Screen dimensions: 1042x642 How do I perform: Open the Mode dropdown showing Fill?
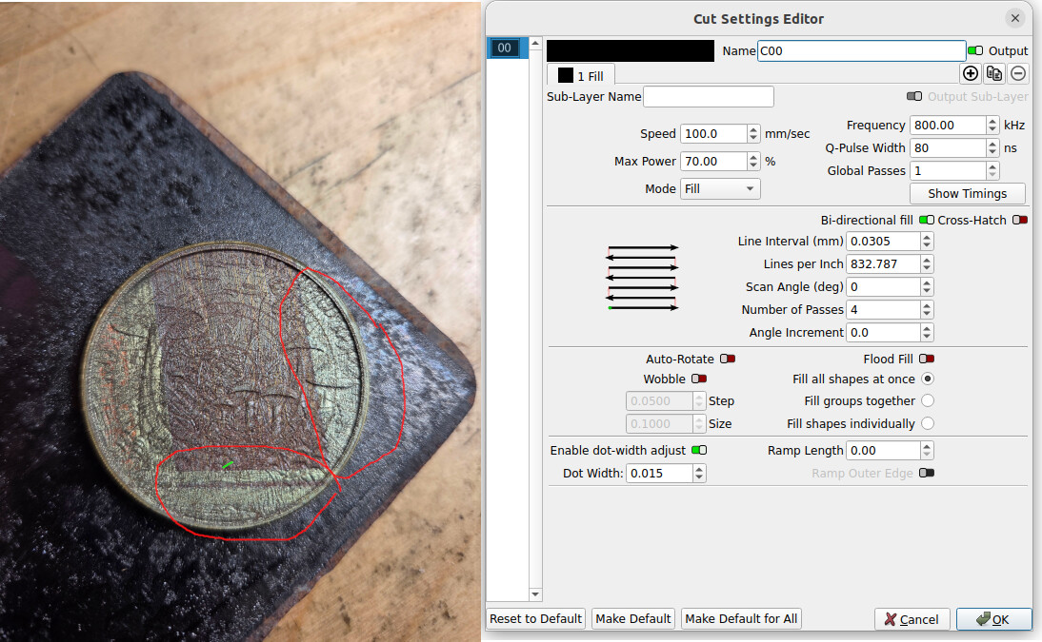click(x=720, y=188)
